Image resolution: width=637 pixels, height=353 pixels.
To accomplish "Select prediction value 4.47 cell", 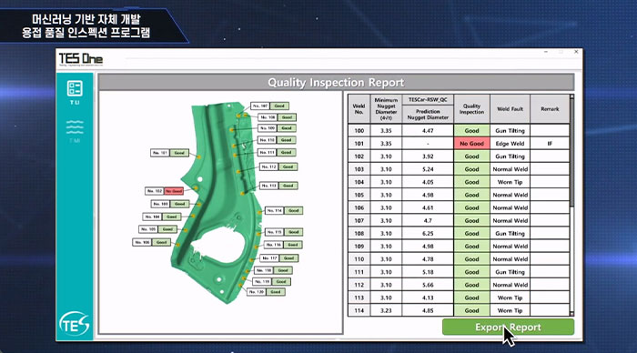I will [428, 131].
